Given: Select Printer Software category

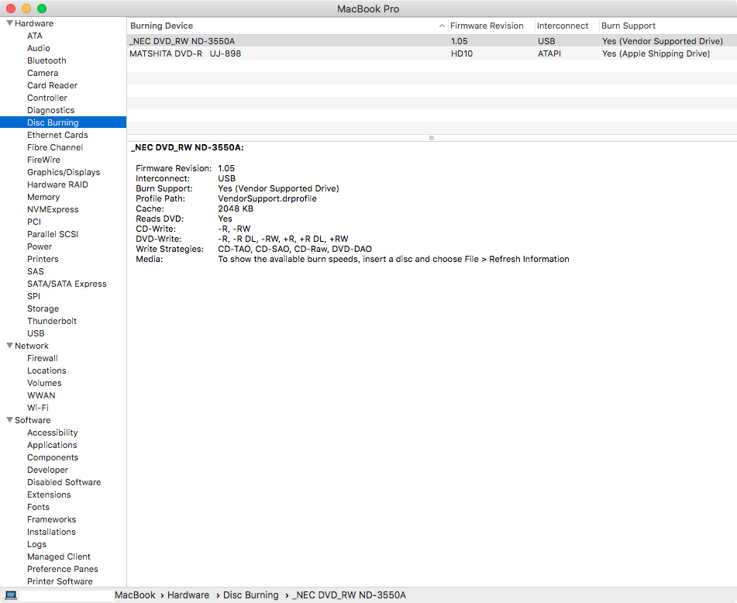Looking at the screenshot, I should tap(60, 581).
